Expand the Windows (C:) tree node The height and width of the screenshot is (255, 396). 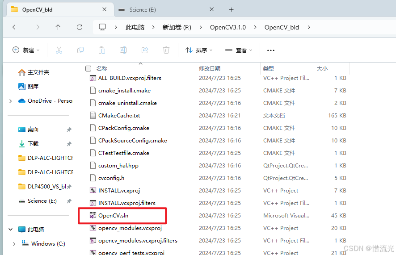[14, 244]
